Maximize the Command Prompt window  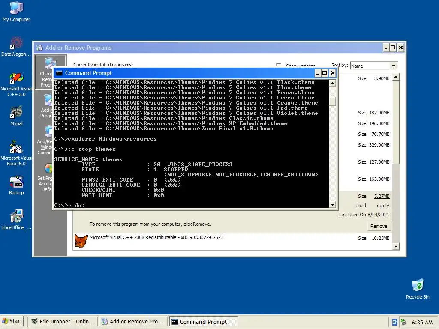[325, 73]
